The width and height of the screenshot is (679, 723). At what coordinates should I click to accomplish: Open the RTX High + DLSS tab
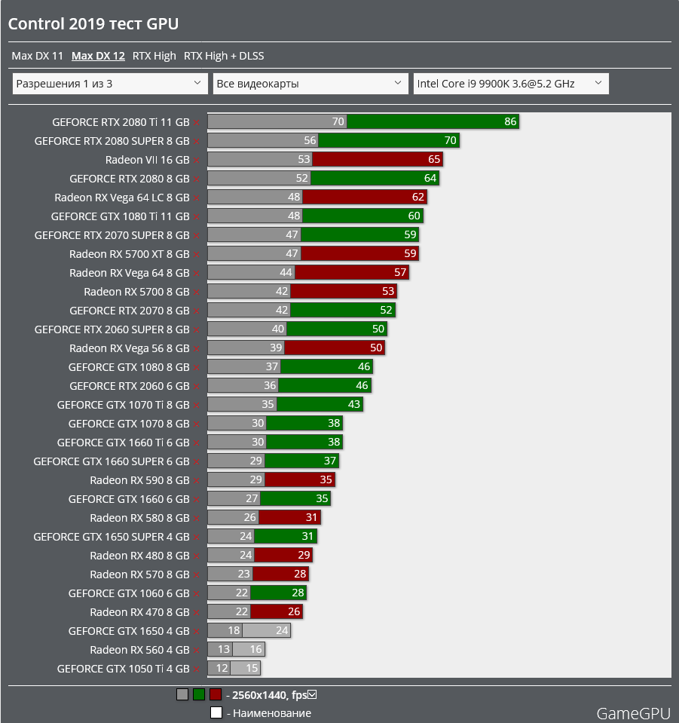click(x=224, y=56)
